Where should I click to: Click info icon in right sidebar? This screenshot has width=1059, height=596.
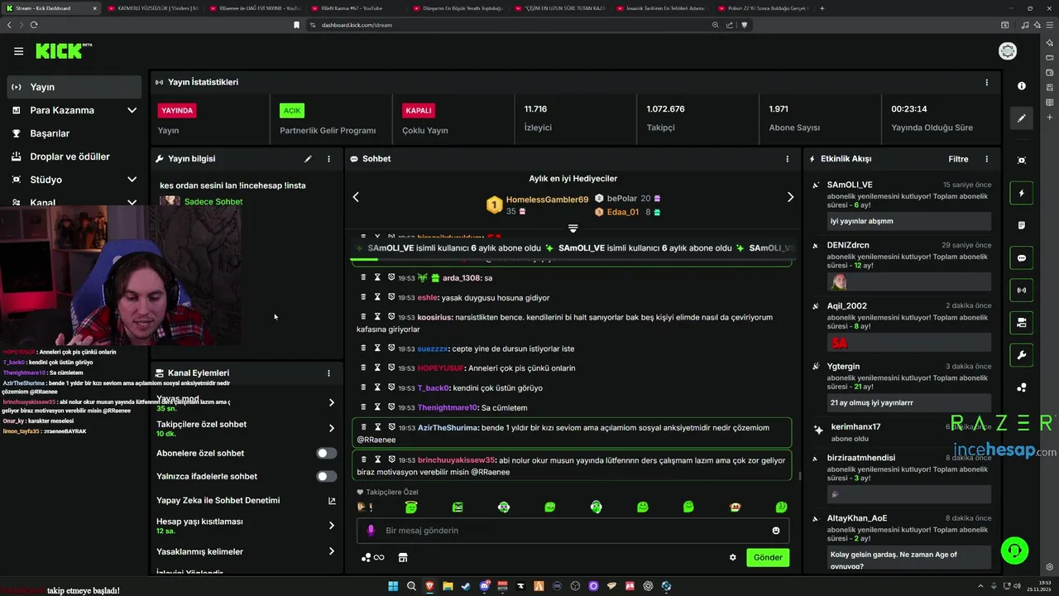pyautogui.click(x=1022, y=86)
